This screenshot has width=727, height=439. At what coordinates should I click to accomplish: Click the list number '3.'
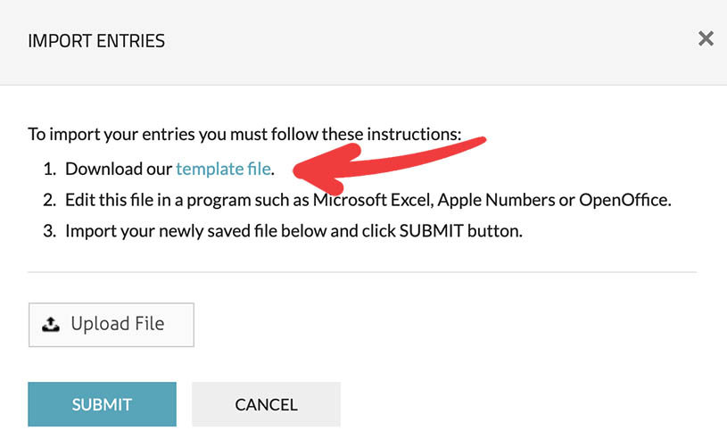point(48,231)
